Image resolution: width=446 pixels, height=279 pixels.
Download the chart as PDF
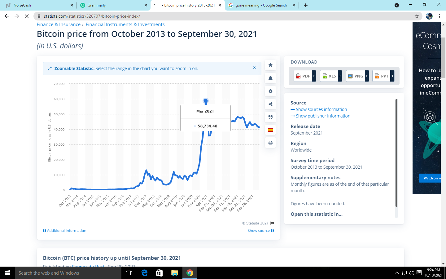[x=305, y=76]
